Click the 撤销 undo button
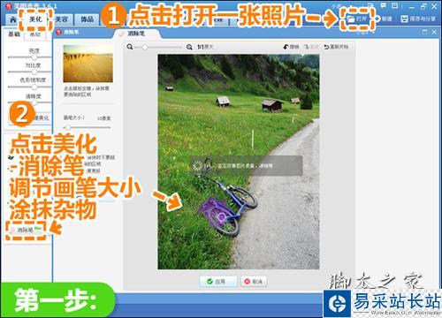442x318 pixels. pyautogui.click(x=291, y=47)
